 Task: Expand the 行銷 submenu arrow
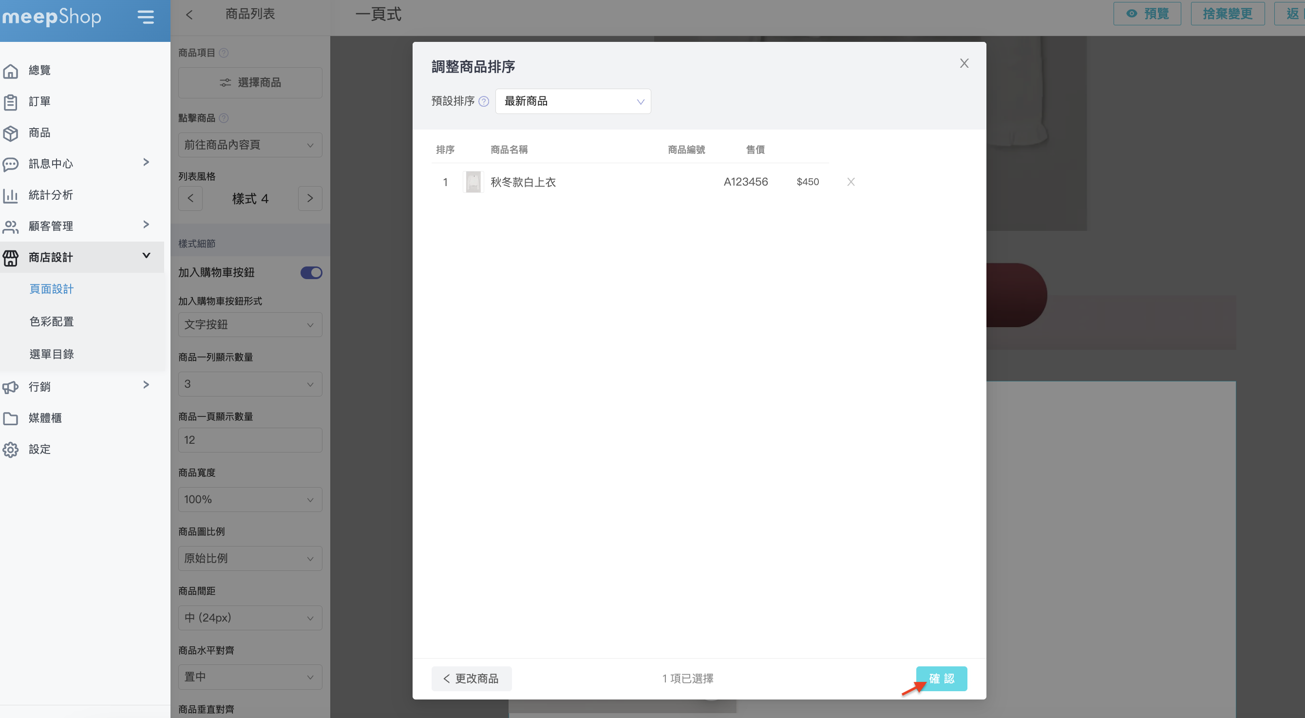[x=146, y=385]
